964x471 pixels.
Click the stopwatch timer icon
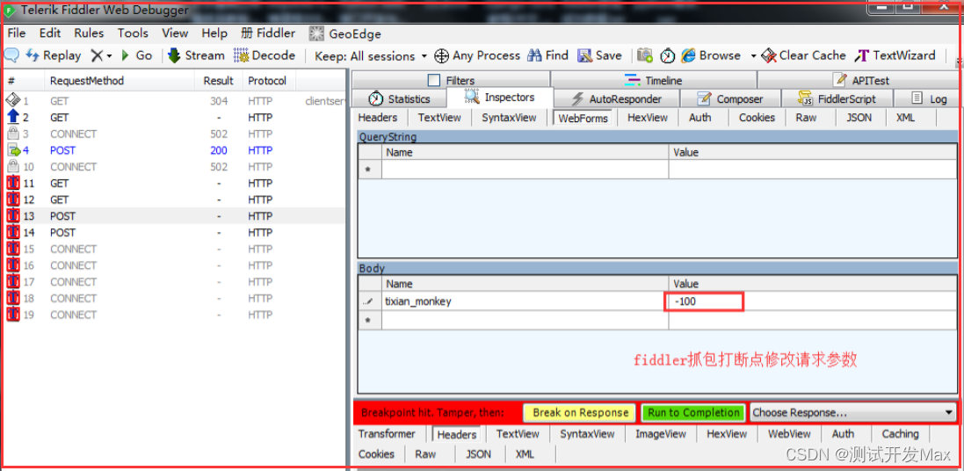pos(668,56)
